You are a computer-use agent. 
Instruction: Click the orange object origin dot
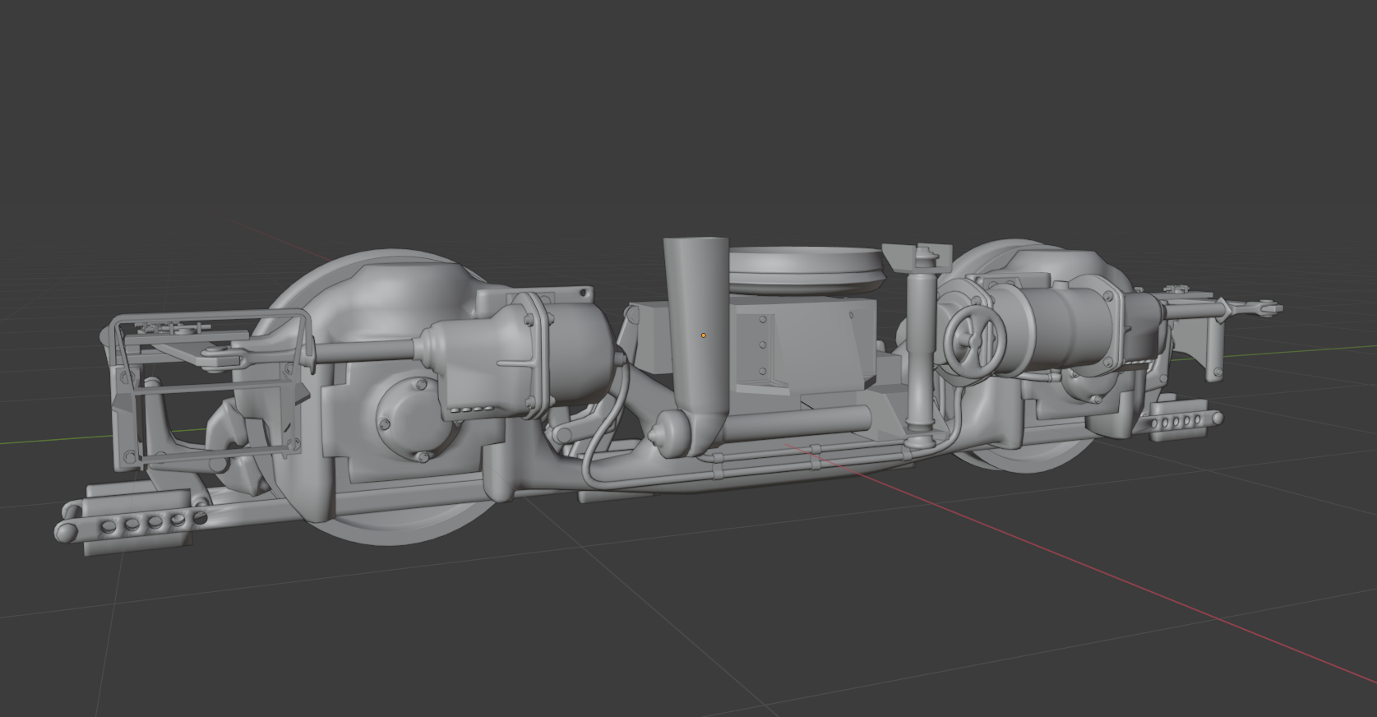pyautogui.click(x=704, y=335)
